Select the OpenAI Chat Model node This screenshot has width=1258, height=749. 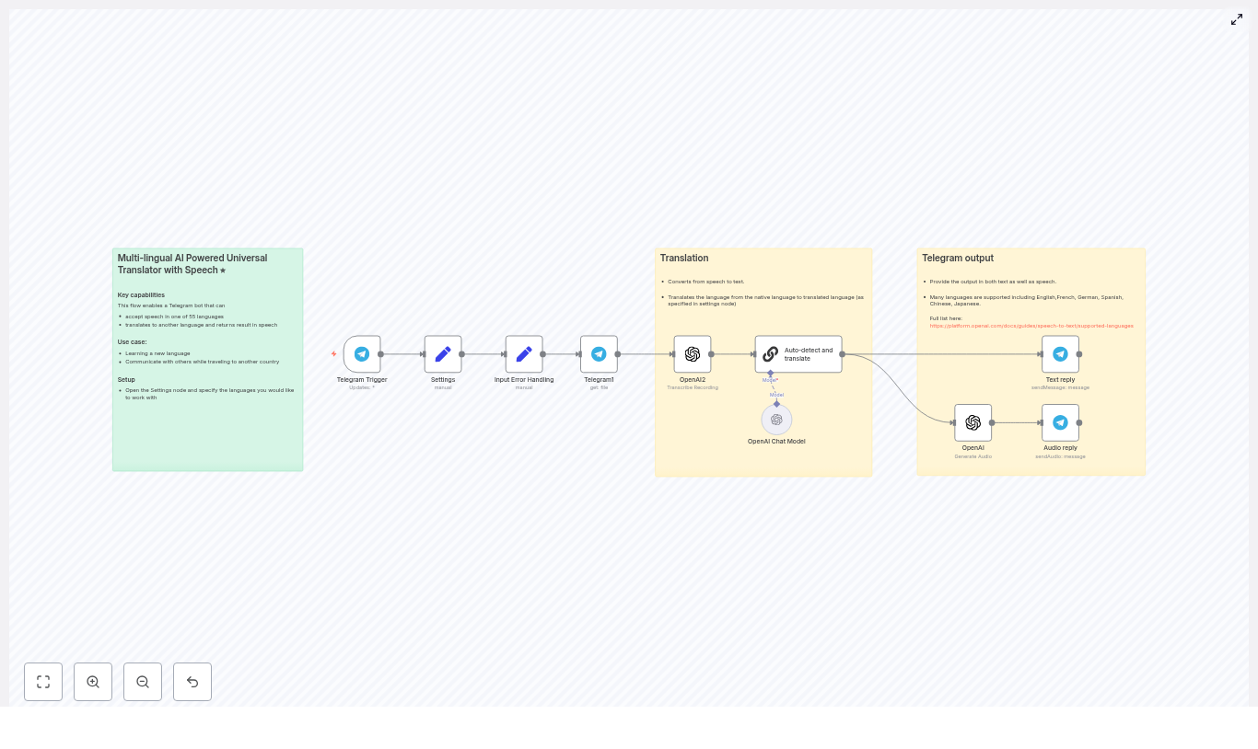[x=776, y=420]
